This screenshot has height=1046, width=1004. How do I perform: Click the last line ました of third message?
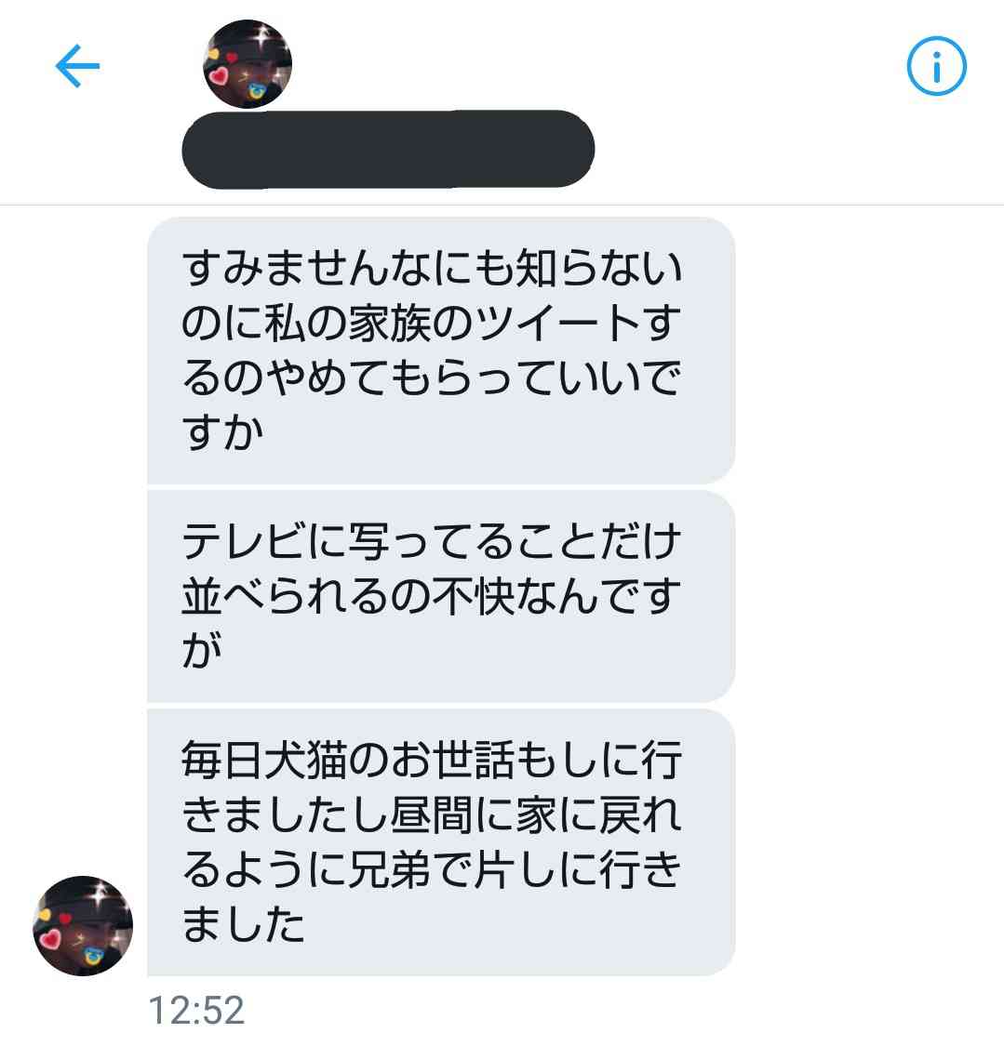click(x=244, y=924)
